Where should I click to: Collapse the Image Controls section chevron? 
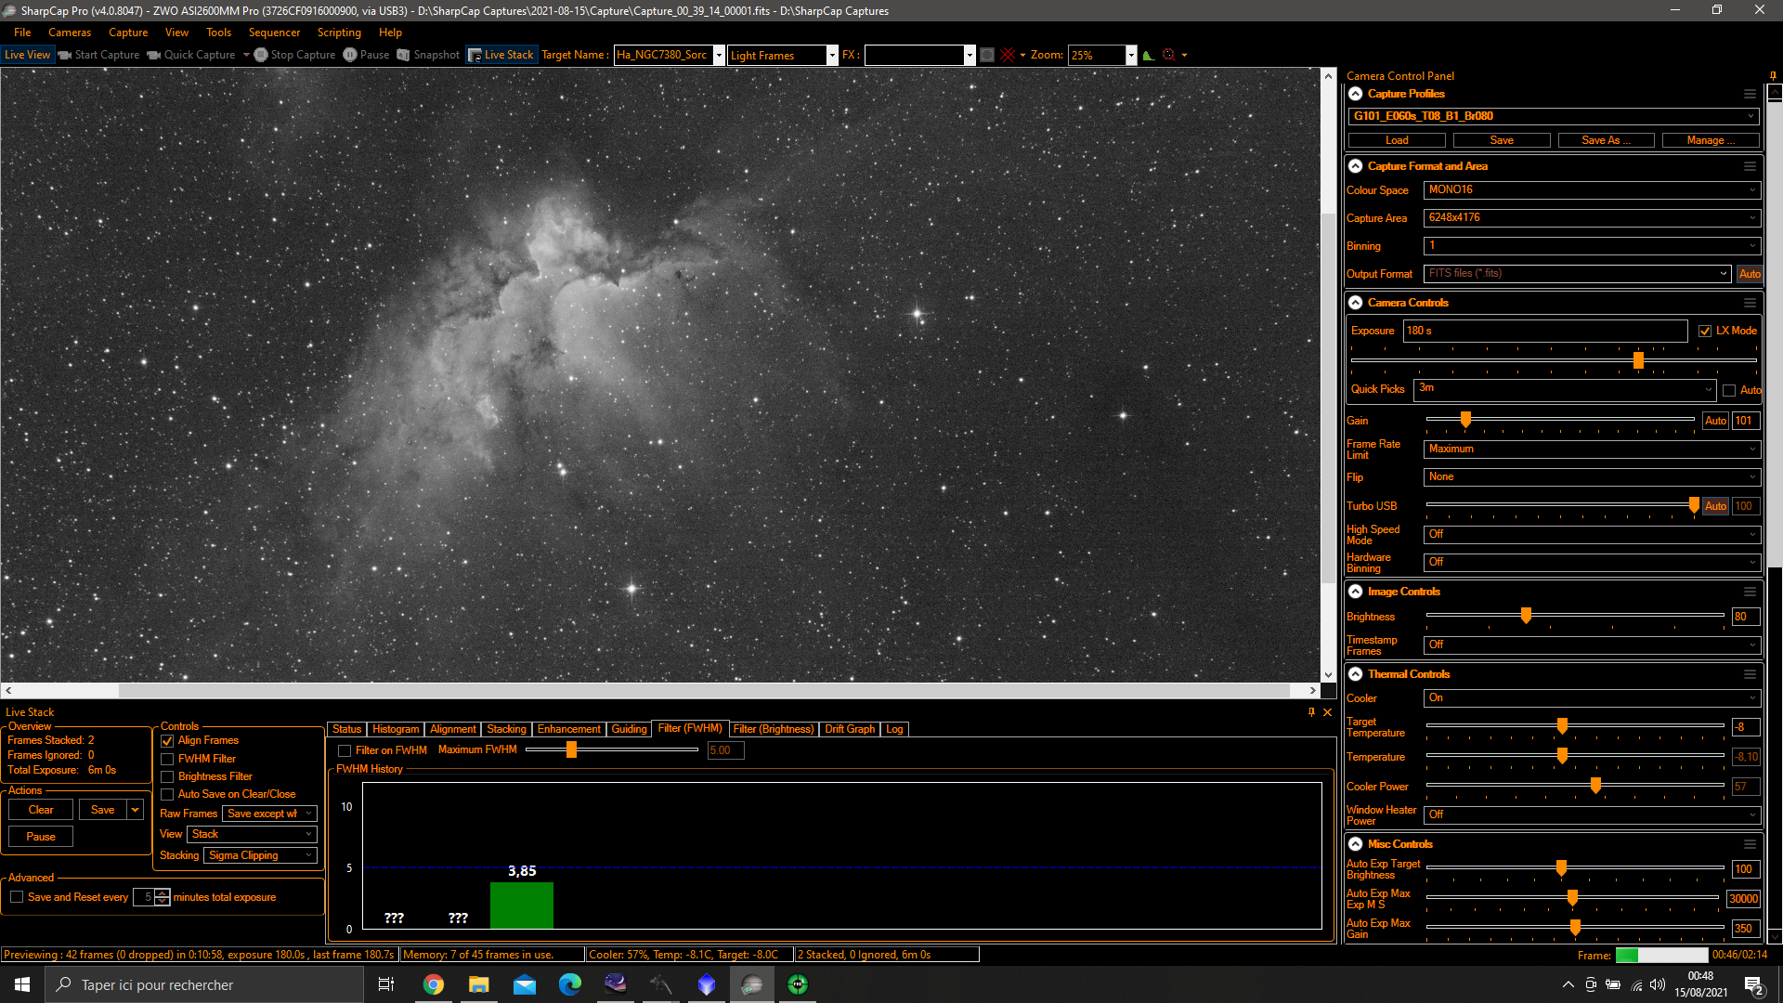click(x=1355, y=592)
